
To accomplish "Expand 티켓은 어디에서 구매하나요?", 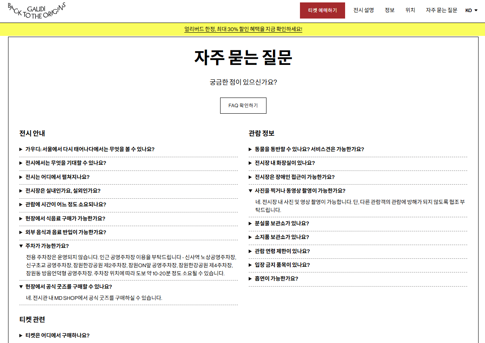I will pos(129,335).
